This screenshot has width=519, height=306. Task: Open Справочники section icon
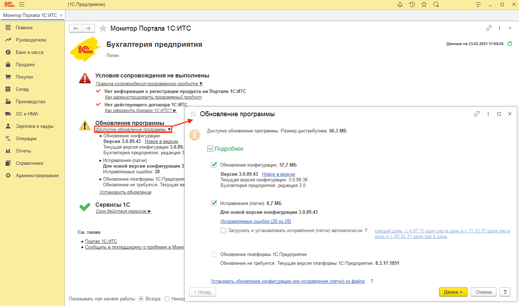click(x=8, y=163)
